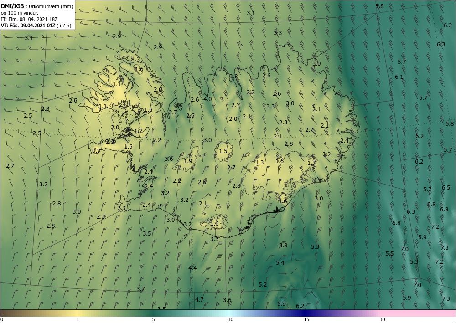The width and height of the screenshot is (456, 323).
Task: Click the 4.7 value near the bottom edge
Action: coord(200,299)
